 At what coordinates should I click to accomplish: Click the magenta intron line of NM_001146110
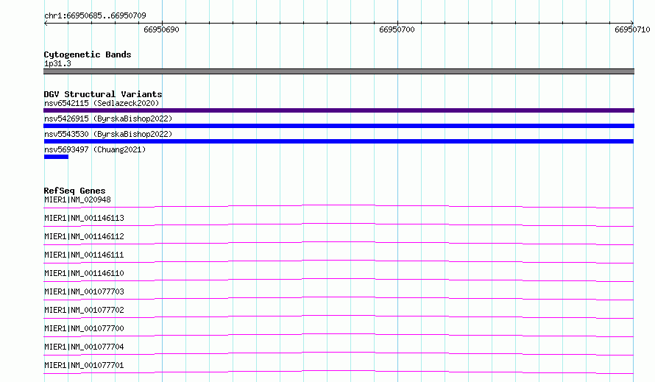(339, 279)
